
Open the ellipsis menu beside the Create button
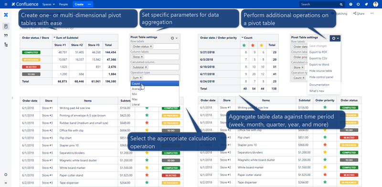[x=89, y=4]
